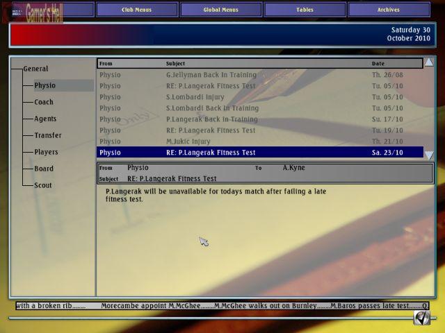The width and height of the screenshot is (445, 333).
Task: Click the checkmark confirm icon at bottom right
Action: point(421,317)
